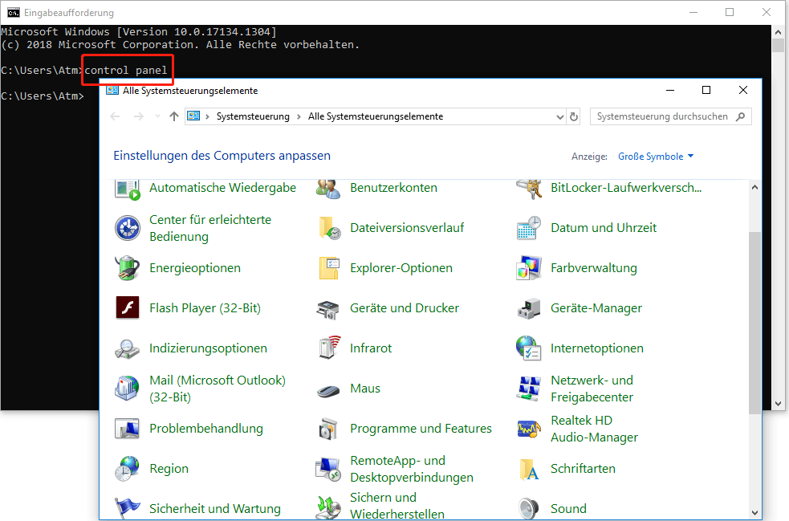Go forward with the forward arrow
The height and width of the screenshot is (521, 789).
click(138, 116)
